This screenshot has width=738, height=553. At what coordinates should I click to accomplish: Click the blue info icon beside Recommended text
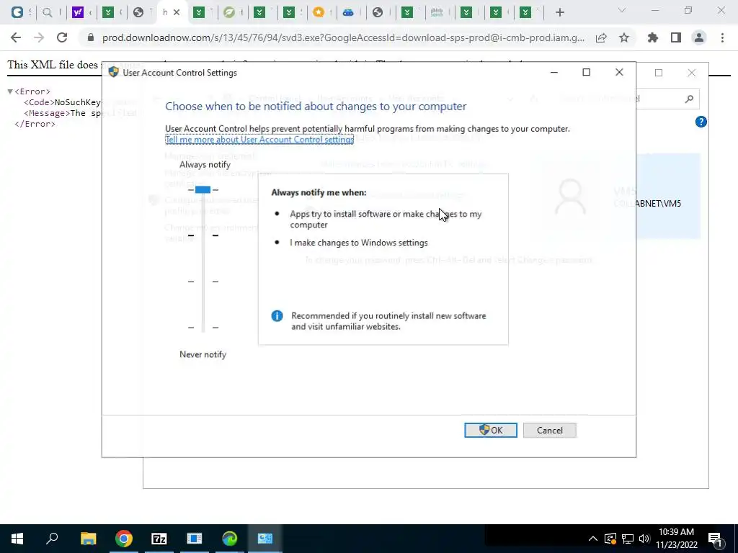click(x=277, y=316)
